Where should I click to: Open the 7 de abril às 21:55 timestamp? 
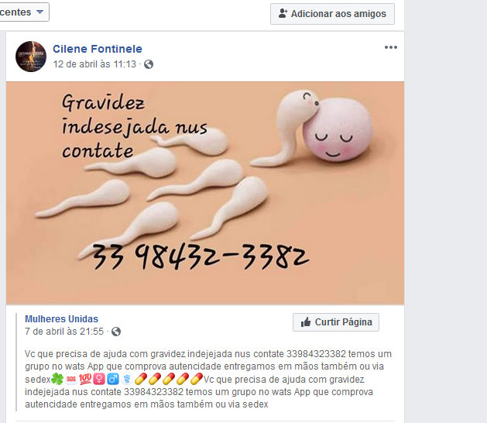64,332
